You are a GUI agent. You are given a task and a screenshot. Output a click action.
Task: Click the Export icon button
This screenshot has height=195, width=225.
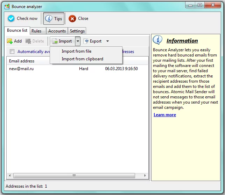point(86,41)
